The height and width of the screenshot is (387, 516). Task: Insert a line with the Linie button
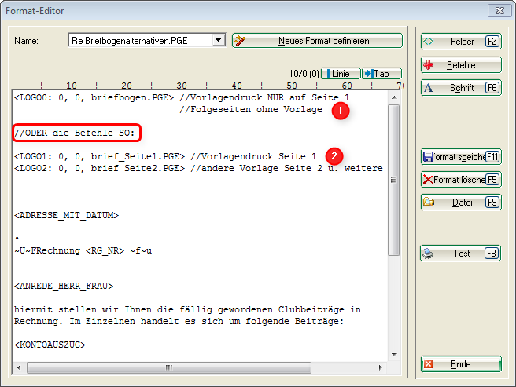tap(341, 73)
